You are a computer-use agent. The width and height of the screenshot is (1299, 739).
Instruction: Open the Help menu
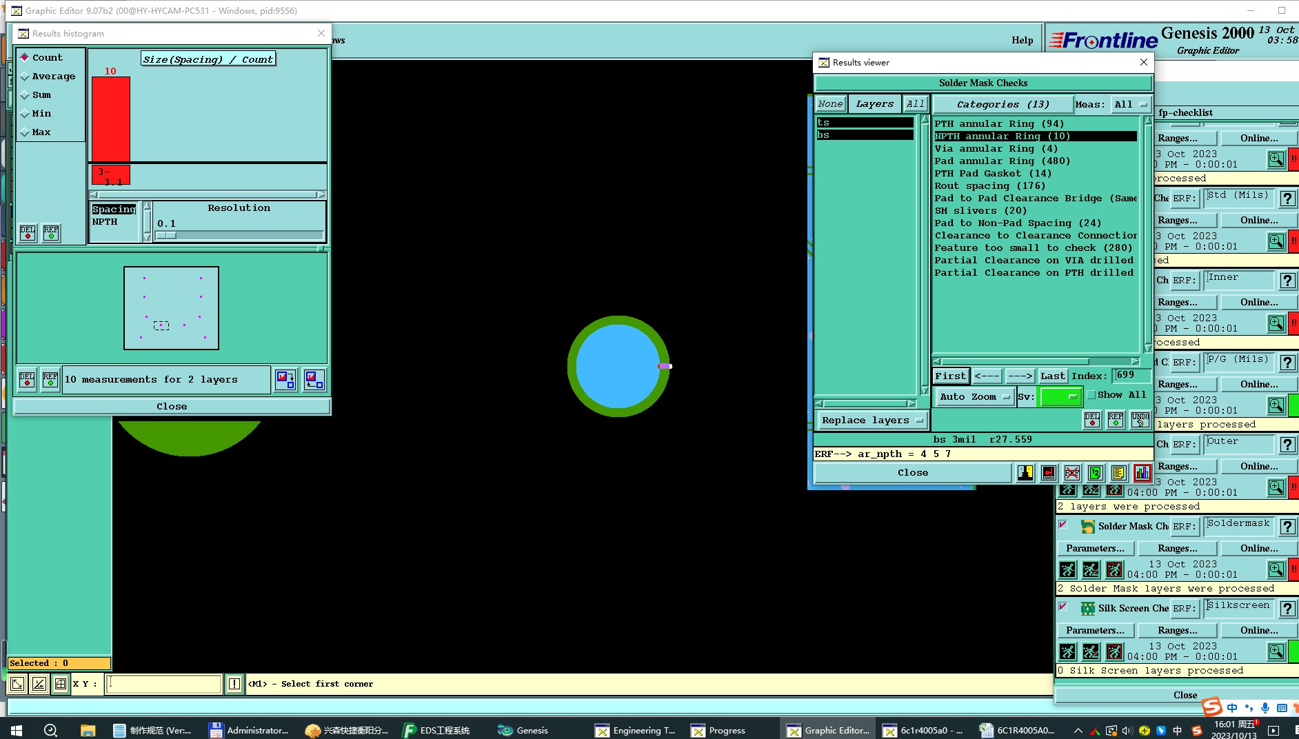coord(1022,40)
